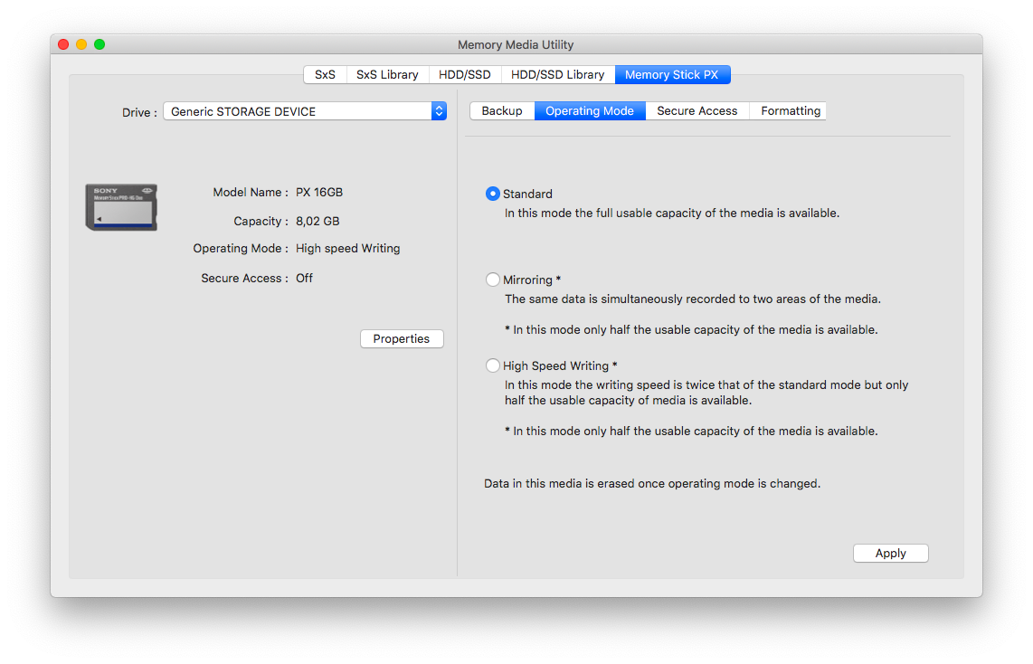The width and height of the screenshot is (1033, 664).
Task: Open the Backup sub-tab
Action: coord(502,110)
